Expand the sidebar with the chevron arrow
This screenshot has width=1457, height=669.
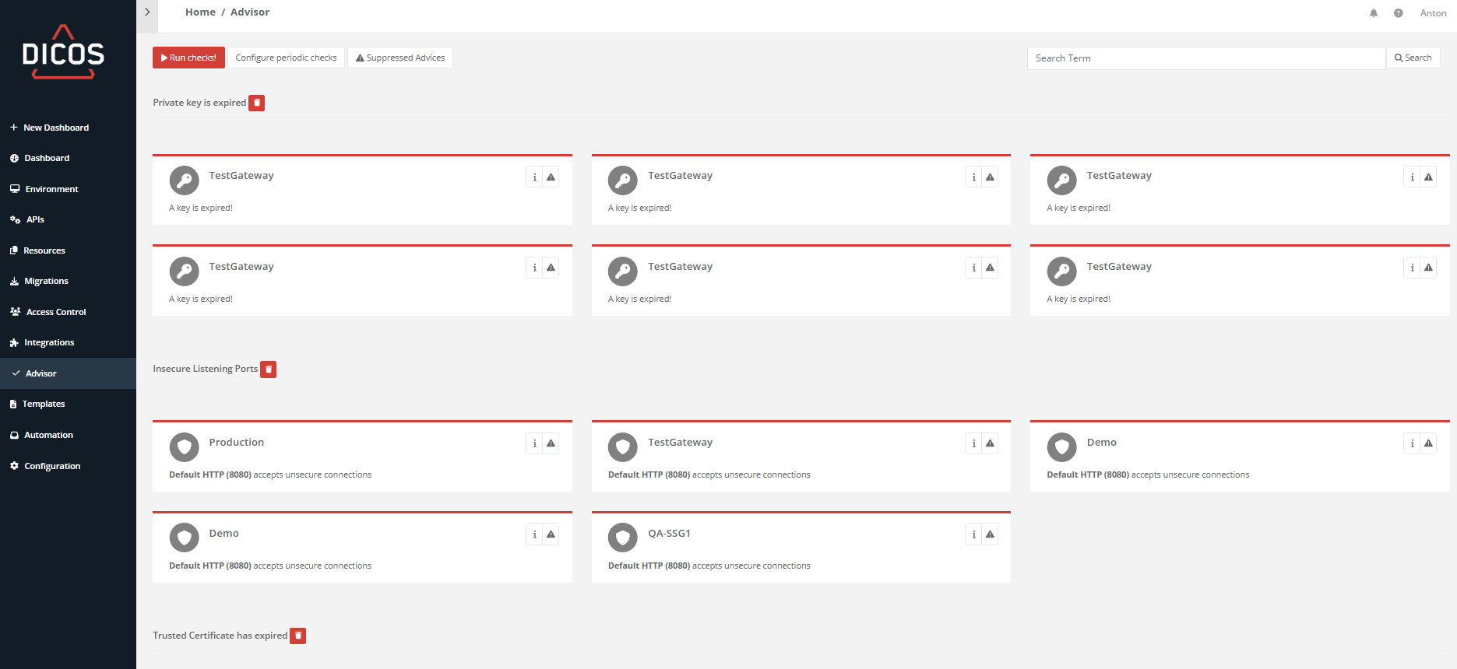click(147, 12)
